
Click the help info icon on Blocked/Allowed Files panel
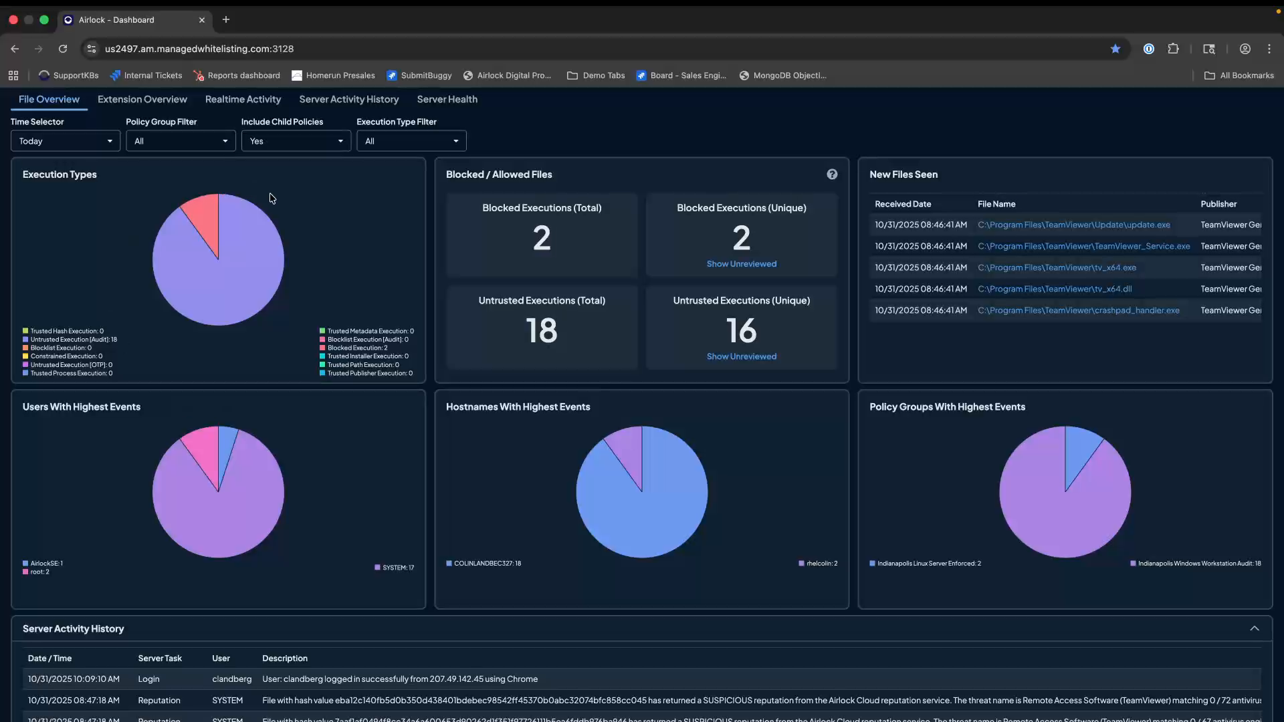pos(832,174)
